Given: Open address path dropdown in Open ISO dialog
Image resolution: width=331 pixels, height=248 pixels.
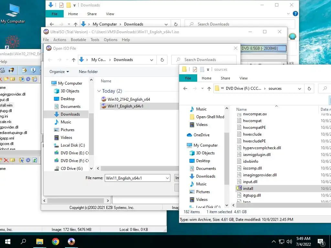Looking at the screenshot, I should [152, 60].
